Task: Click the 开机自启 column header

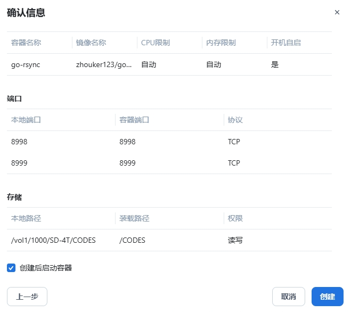Action: [x=286, y=43]
